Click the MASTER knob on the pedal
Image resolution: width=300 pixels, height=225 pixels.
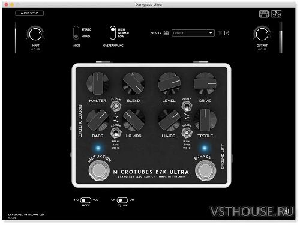(x=98, y=83)
